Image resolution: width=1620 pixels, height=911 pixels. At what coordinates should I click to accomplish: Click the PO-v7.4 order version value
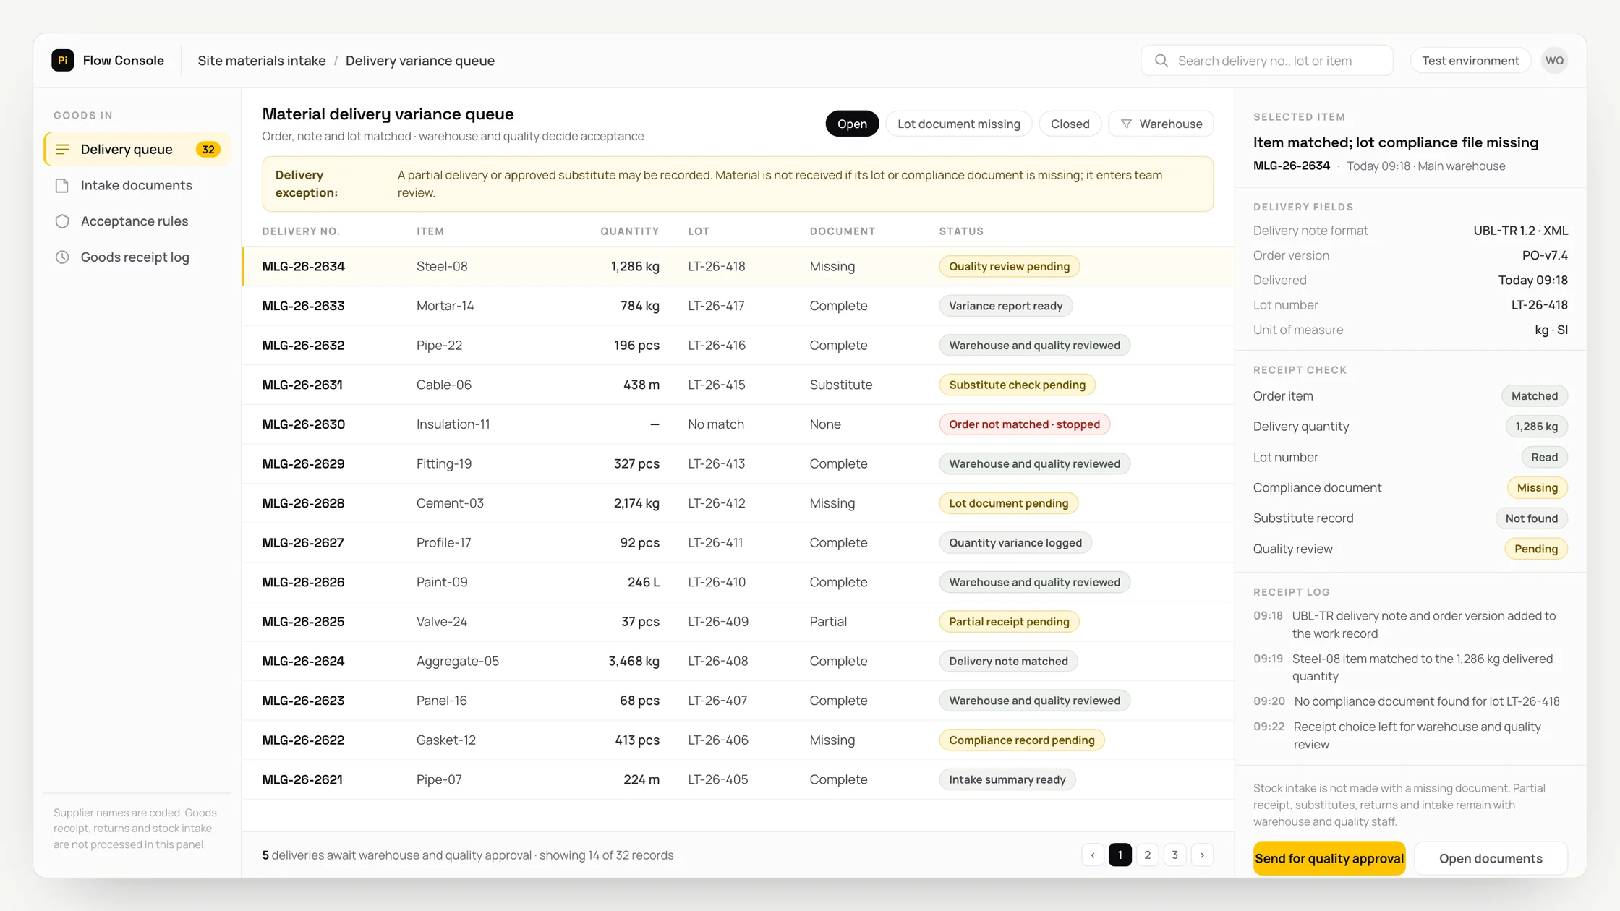point(1545,256)
